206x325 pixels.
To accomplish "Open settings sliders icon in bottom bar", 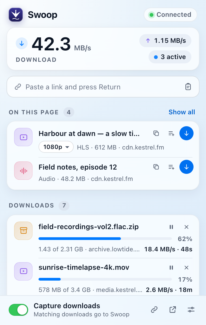I will click(191, 310).
